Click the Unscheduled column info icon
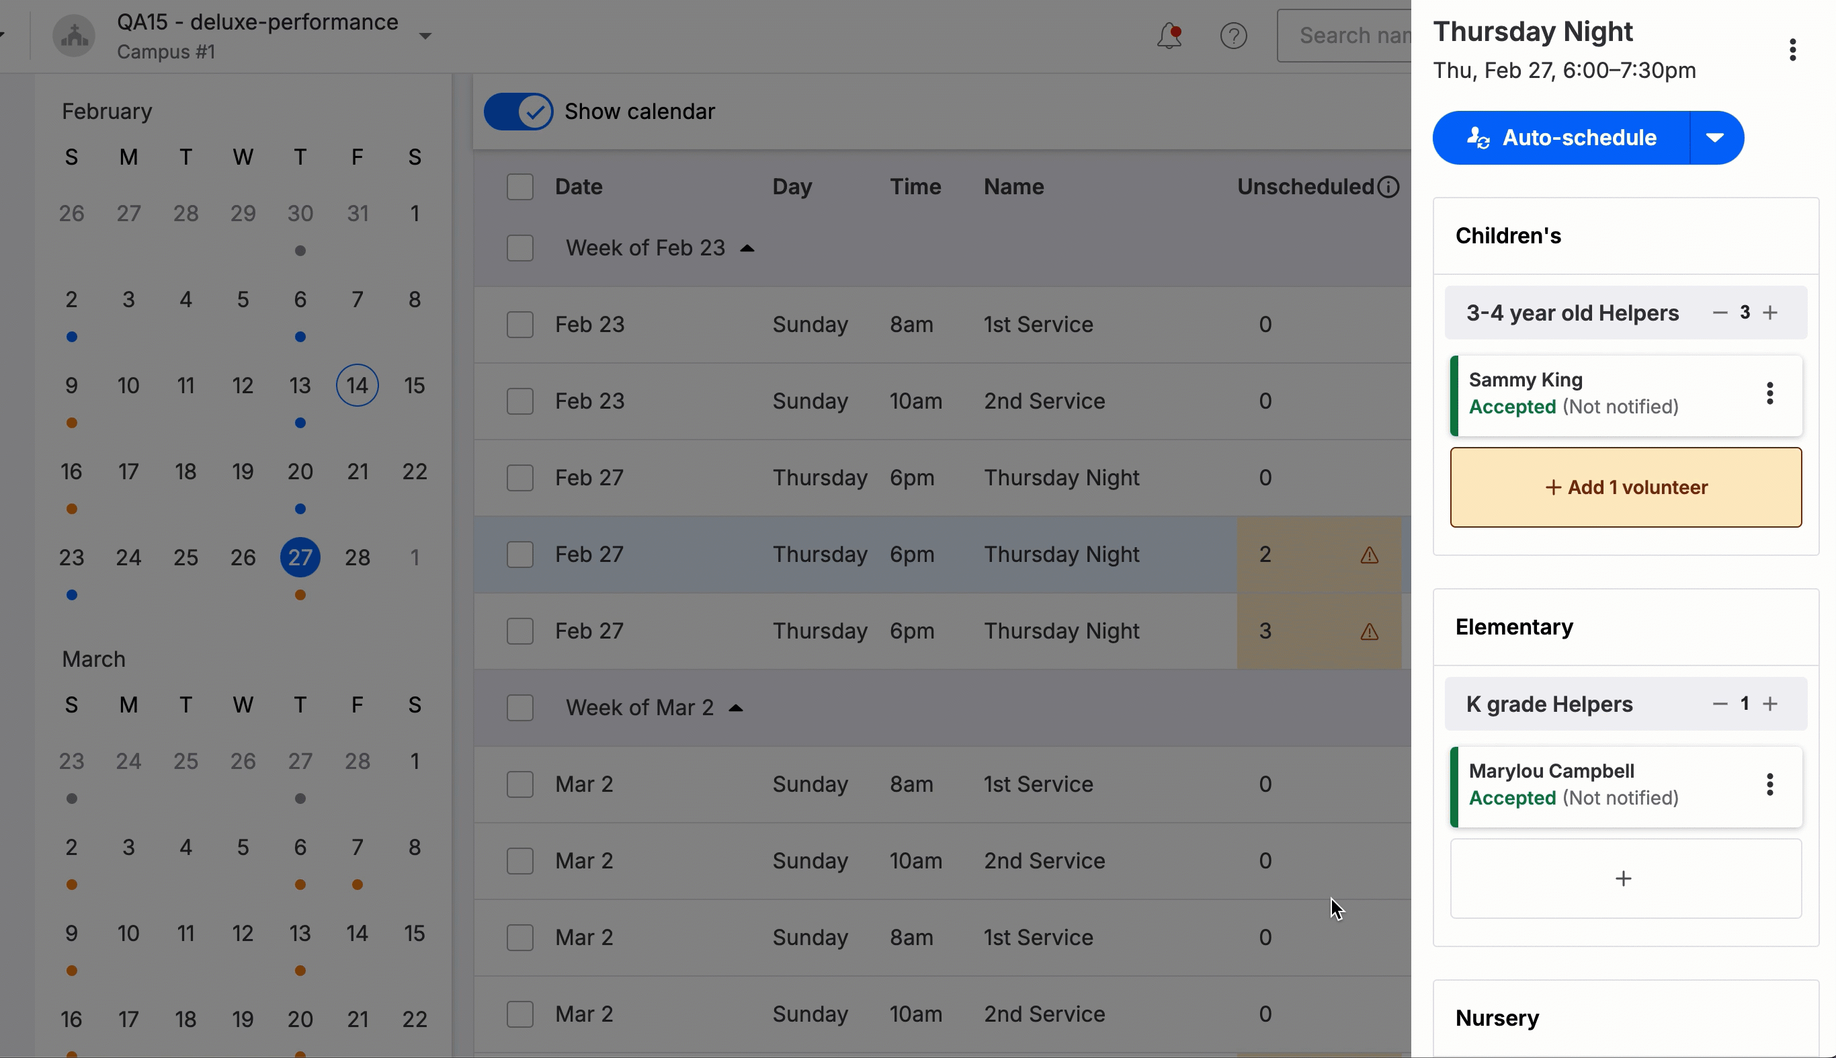 [1389, 187]
